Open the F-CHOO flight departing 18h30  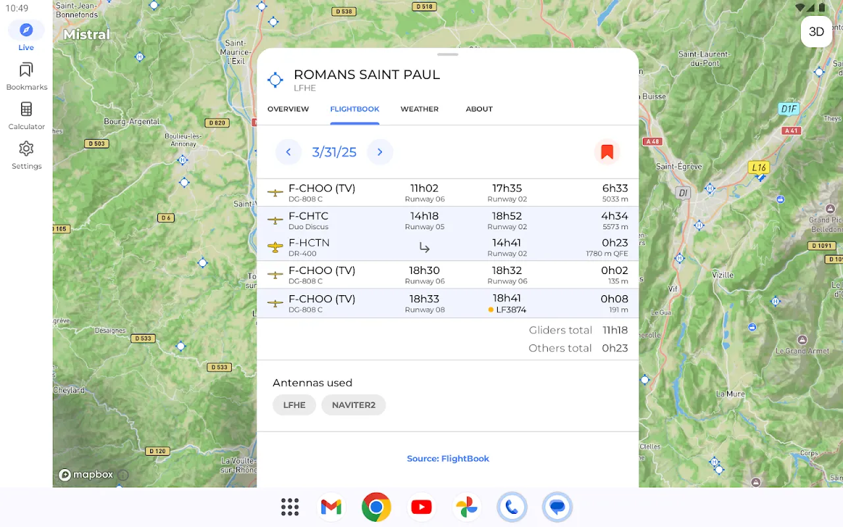tap(448, 275)
